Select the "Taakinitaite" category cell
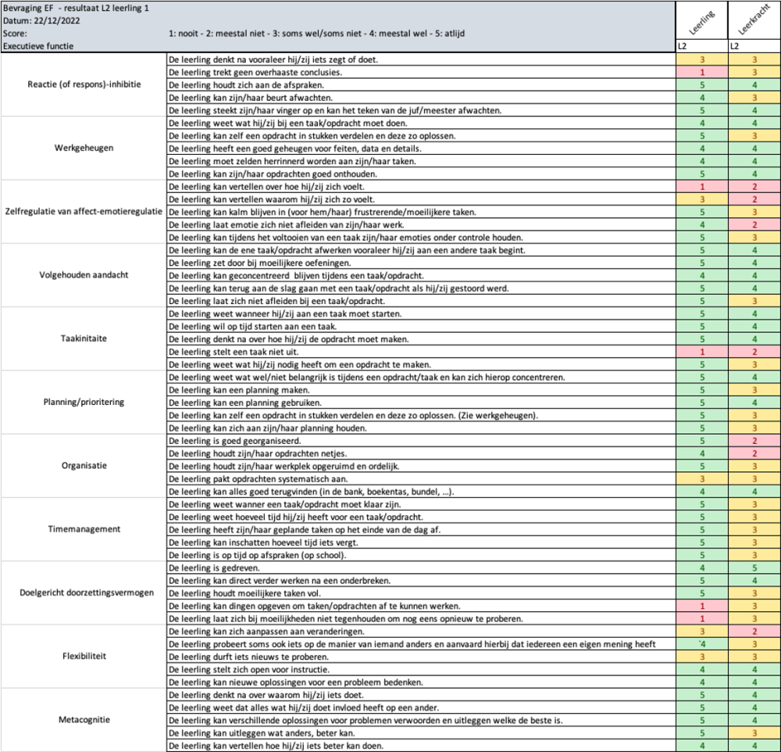This screenshot has width=781, height=752. [84, 338]
